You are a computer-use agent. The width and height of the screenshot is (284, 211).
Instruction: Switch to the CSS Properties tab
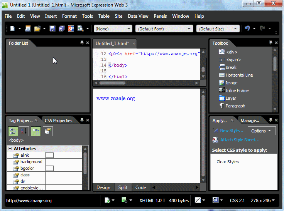58,121
